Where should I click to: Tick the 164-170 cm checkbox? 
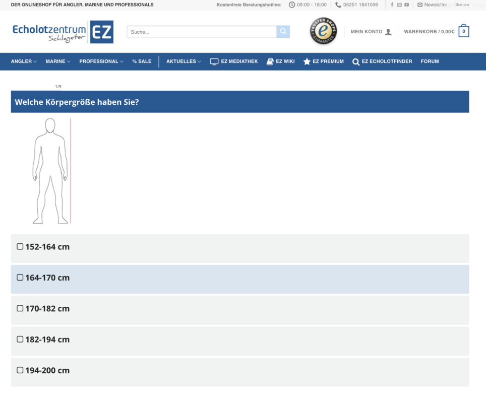20,278
